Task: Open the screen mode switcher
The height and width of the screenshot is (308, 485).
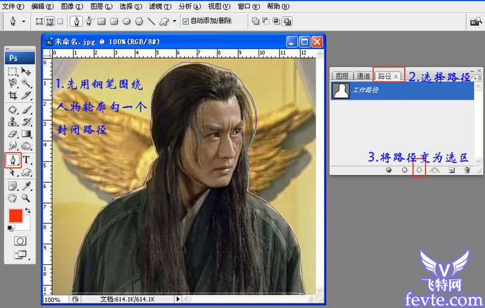Action: pyautogui.click(x=21, y=255)
